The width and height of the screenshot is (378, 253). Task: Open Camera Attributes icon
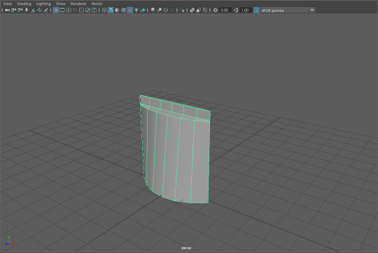pos(20,10)
